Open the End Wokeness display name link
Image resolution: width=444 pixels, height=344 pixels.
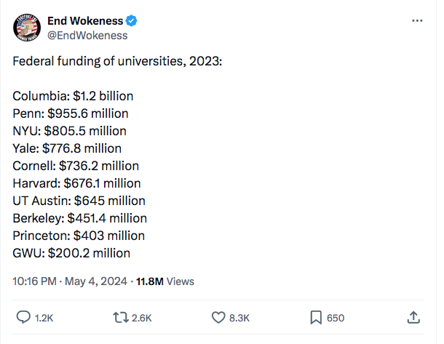click(84, 21)
